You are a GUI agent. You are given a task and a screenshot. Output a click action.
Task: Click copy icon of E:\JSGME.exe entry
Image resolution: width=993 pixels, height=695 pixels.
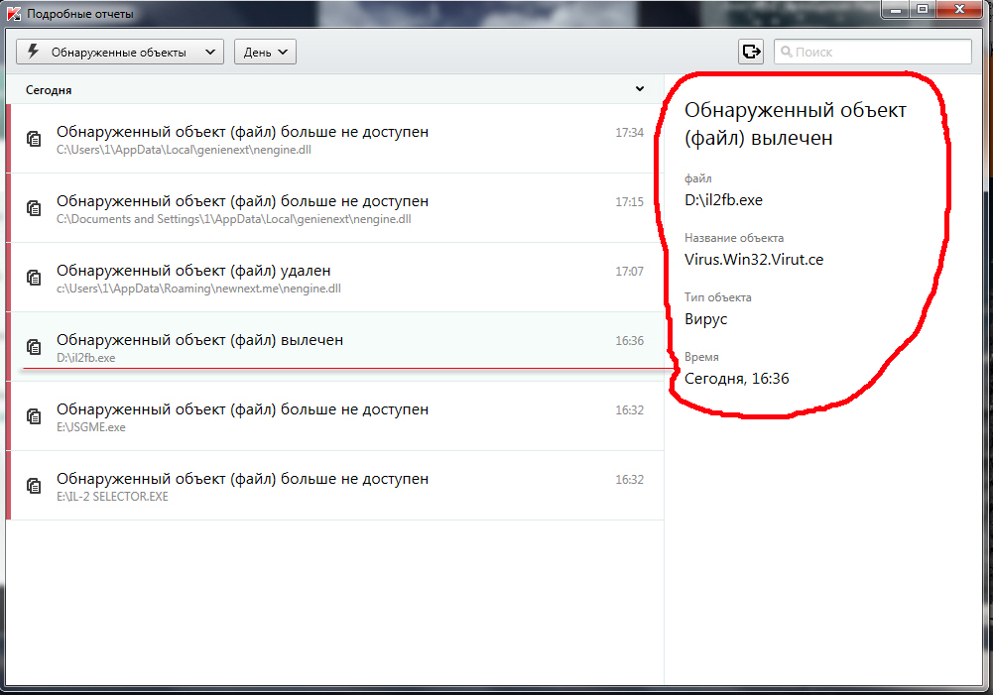pyautogui.click(x=34, y=415)
